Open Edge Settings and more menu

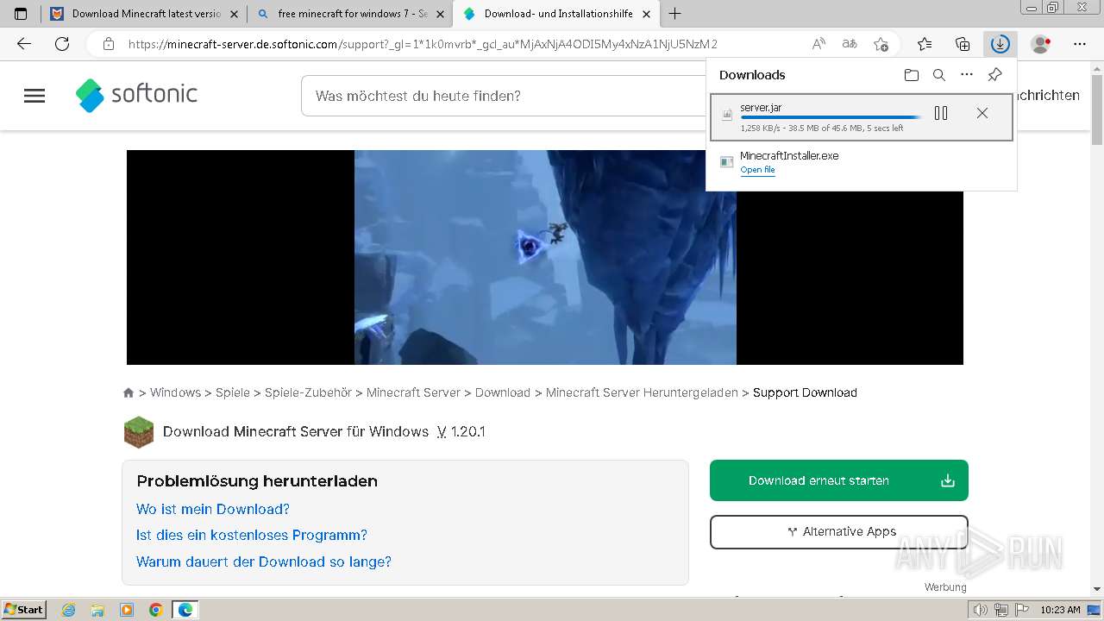(x=1080, y=44)
